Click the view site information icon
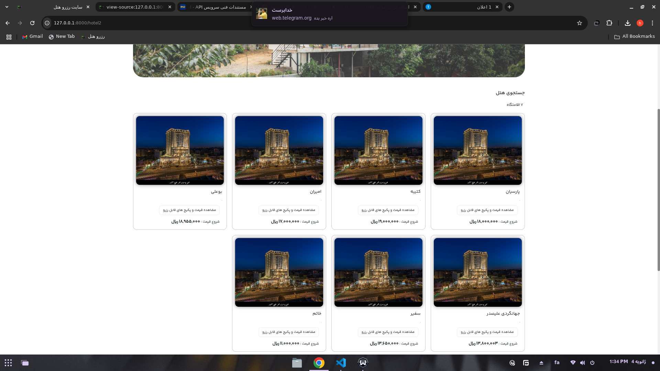Screen dimensions: 660x371 (47, 23)
